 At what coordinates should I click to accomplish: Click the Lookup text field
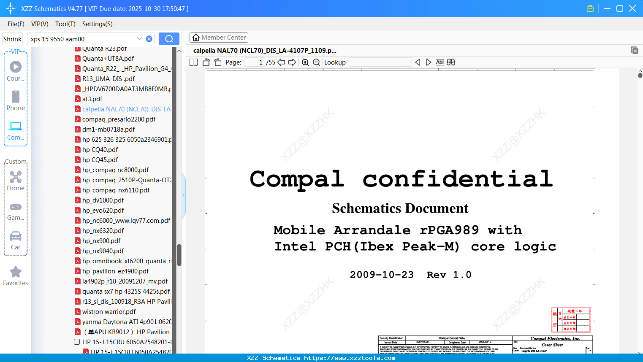380,62
